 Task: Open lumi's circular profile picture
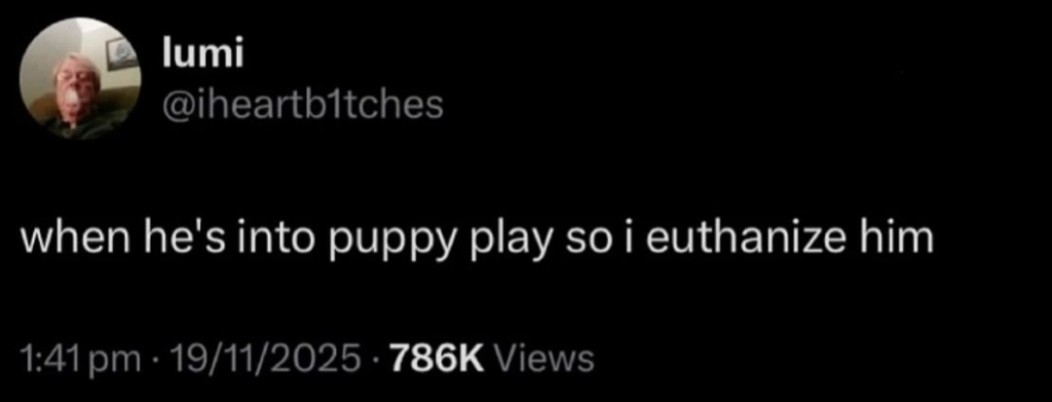coord(81,79)
